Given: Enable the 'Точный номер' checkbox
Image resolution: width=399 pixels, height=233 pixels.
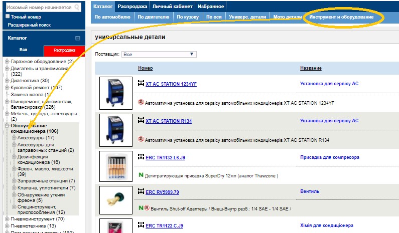Looking at the screenshot, I should pyautogui.click(x=8, y=17).
